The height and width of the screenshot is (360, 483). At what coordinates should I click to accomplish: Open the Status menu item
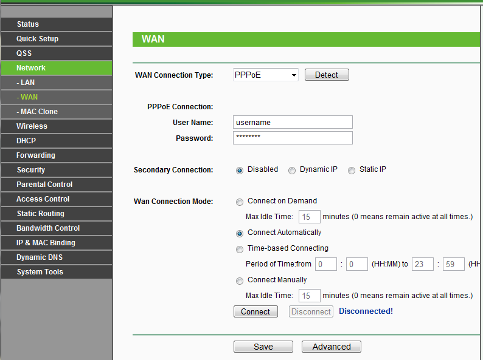[x=57, y=24]
